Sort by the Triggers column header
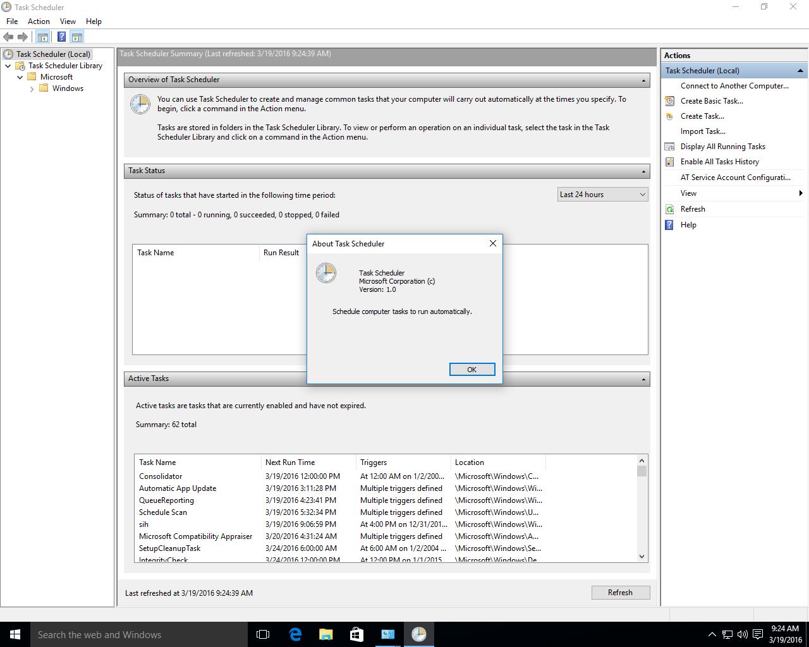 point(403,463)
